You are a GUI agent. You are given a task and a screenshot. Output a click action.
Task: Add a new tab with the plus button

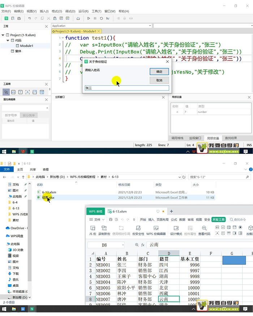(x=171, y=211)
